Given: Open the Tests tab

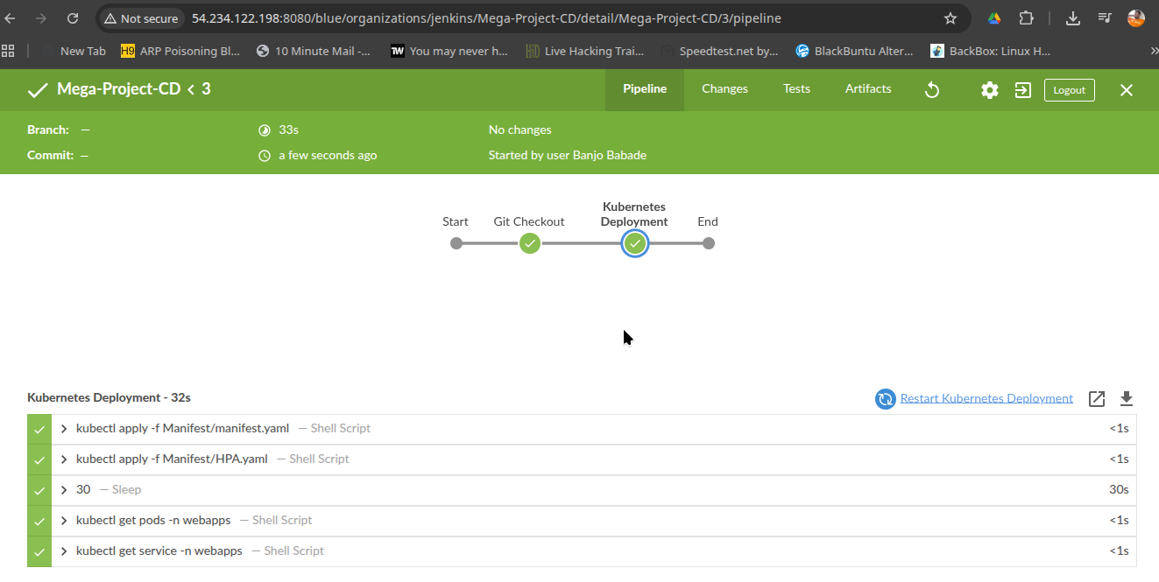Looking at the screenshot, I should click(796, 89).
